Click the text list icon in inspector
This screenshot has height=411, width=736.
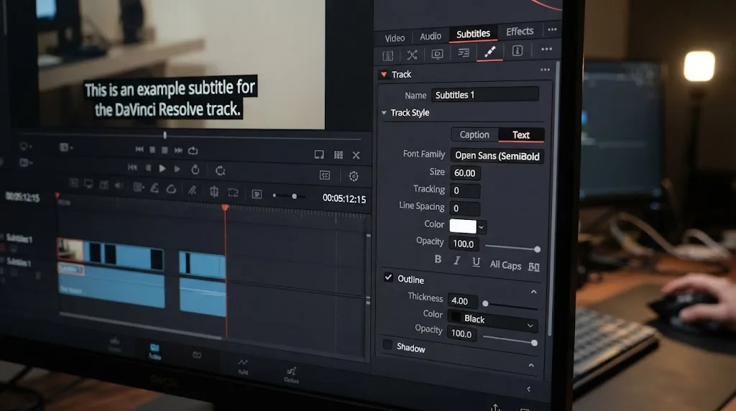click(464, 52)
